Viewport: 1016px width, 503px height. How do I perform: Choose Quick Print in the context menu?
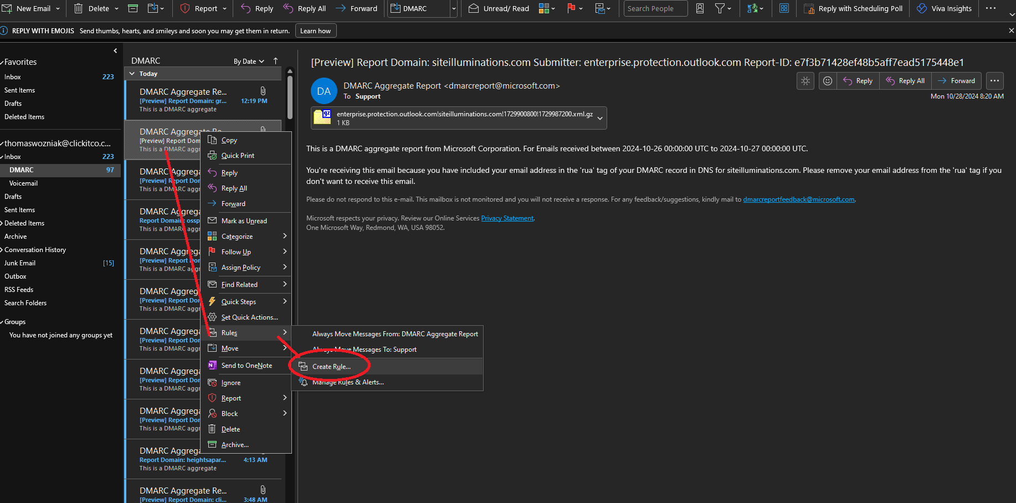click(246, 156)
